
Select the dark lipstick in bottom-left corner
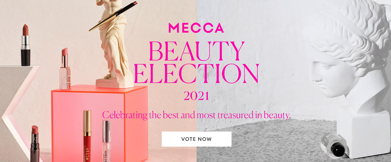pyautogui.click(x=35, y=144)
